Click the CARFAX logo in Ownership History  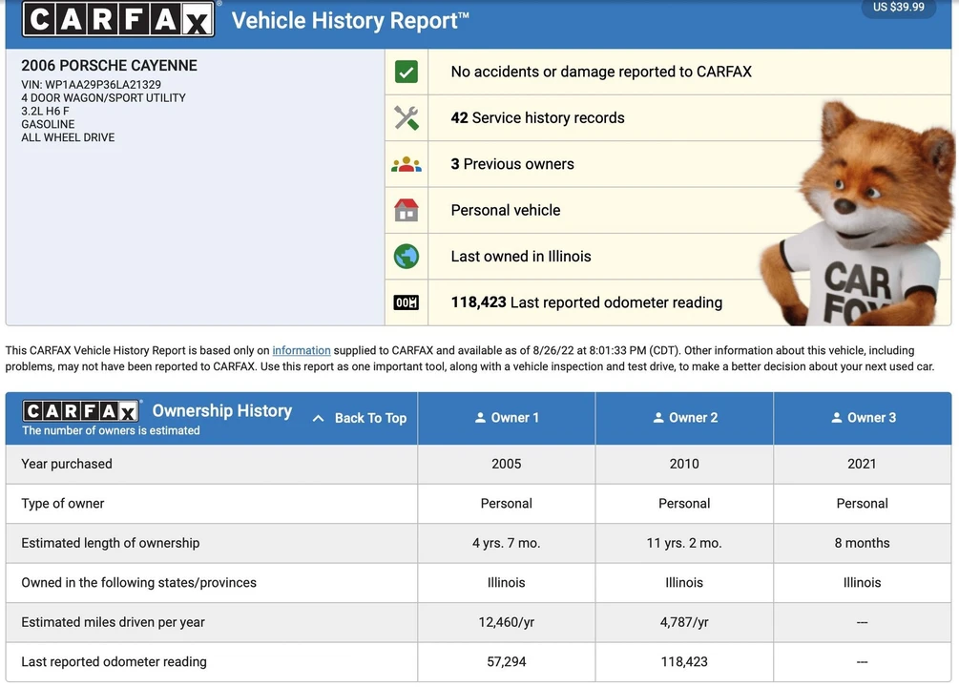[x=80, y=410]
